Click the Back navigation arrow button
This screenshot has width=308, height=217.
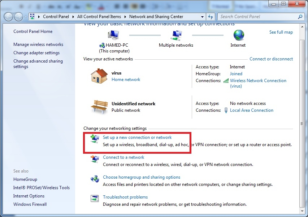[x=8, y=17]
